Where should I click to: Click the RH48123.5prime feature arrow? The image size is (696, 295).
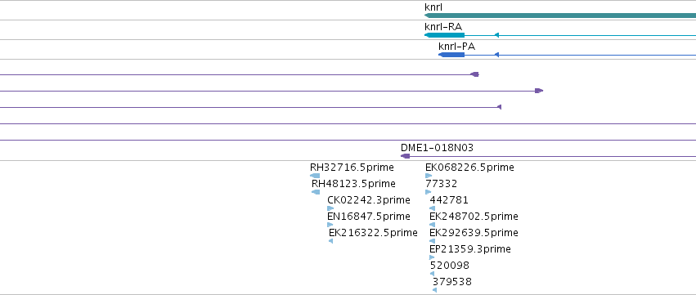pos(316,192)
